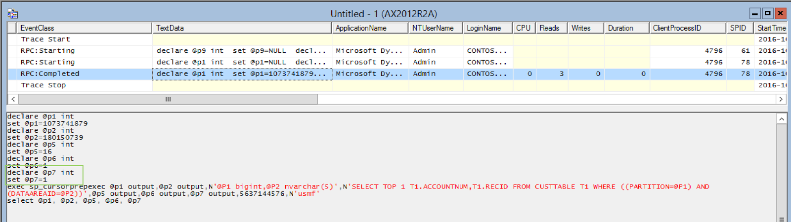Viewport: 791px width, 222px height.
Task: Click the TextData column header
Action: [170, 28]
